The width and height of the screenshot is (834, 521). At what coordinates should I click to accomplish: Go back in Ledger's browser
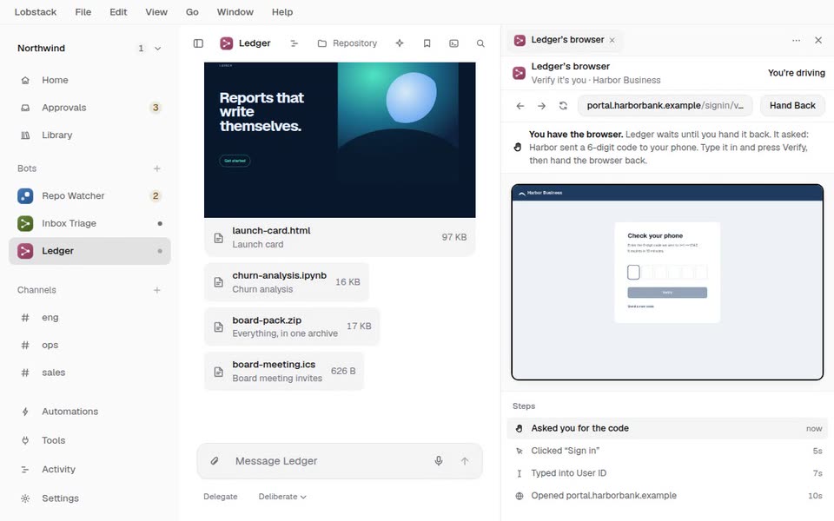pos(520,106)
